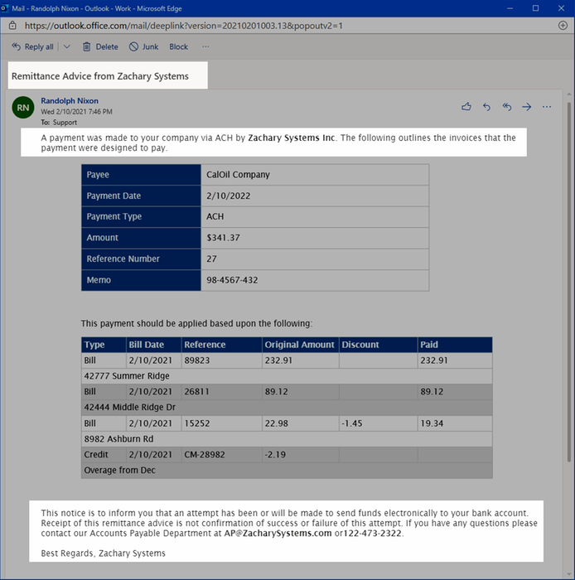The width and height of the screenshot is (575, 580).
Task: Click memo value '98-4567-432'
Action: coord(232,280)
